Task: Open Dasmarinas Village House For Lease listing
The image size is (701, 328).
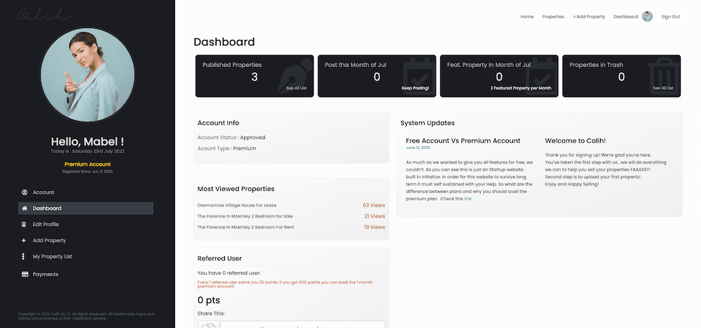Action: [x=238, y=206]
